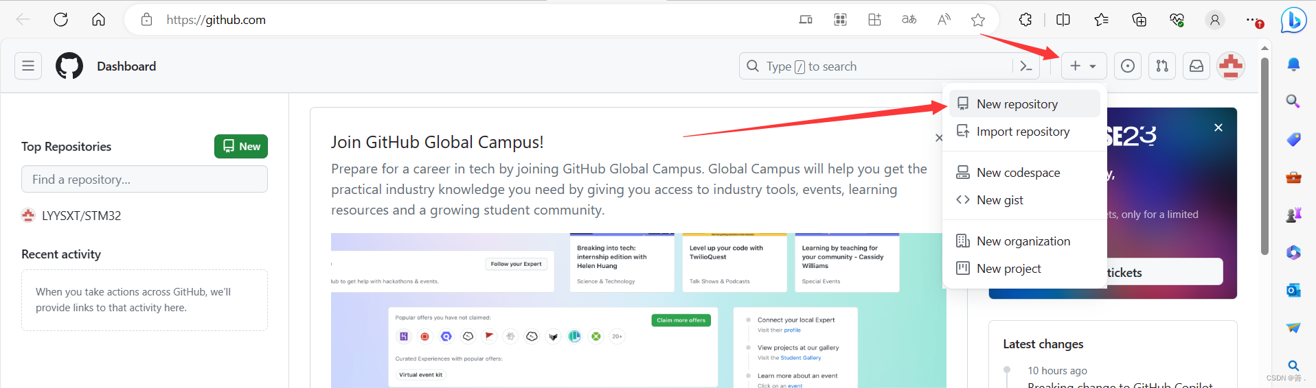
Task: Open GitHub hamburger navigation menu
Action: click(28, 66)
